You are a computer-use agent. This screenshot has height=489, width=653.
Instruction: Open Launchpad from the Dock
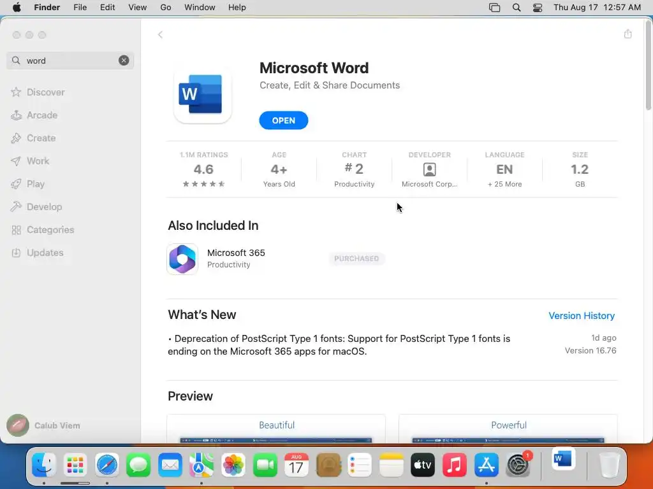[75, 465]
